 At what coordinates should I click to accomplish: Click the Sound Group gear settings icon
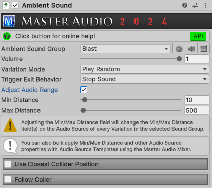(179, 49)
